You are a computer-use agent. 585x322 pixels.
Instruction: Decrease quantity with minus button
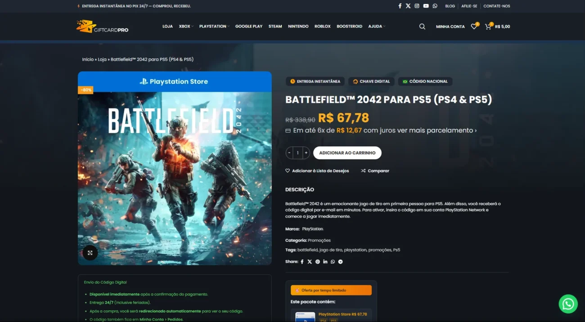coord(289,153)
